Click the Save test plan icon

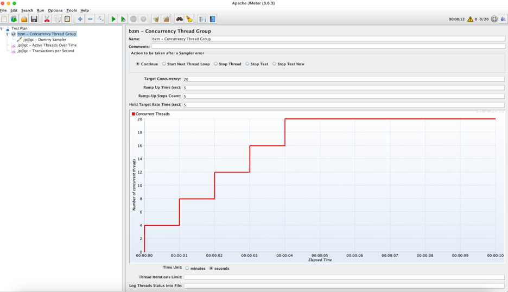tap(34, 19)
